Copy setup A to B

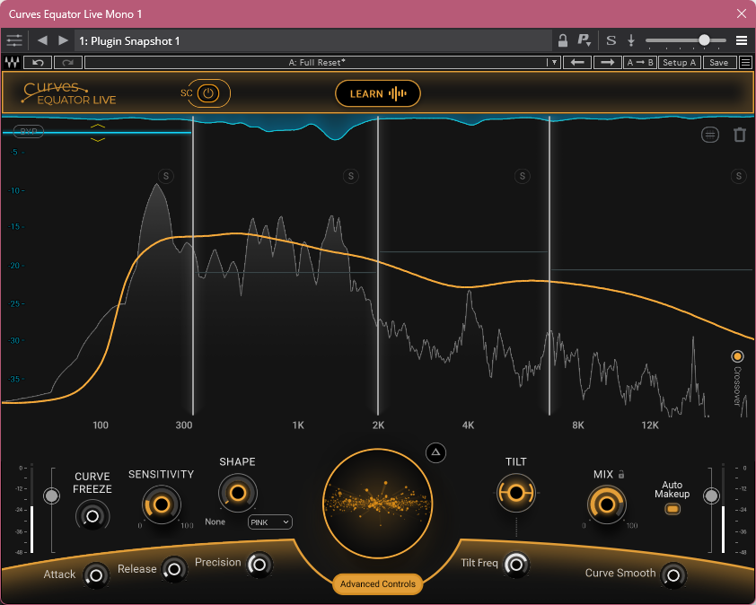[x=640, y=62]
